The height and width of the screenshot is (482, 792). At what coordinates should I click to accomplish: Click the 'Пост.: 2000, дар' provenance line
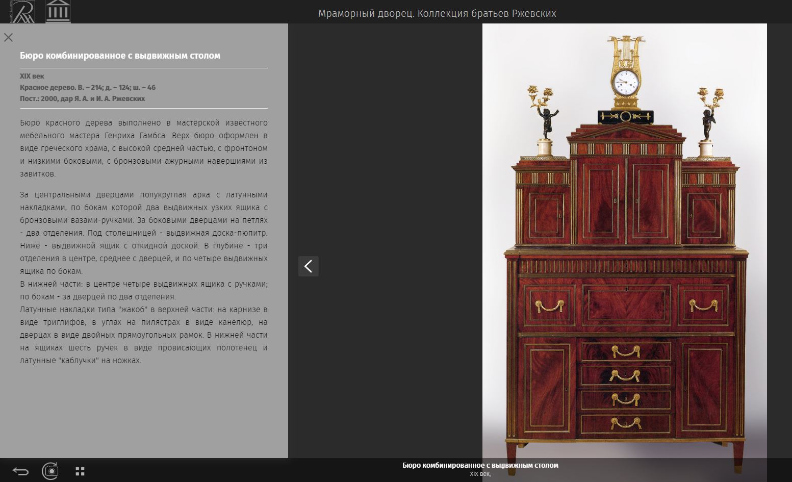click(x=82, y=98)
